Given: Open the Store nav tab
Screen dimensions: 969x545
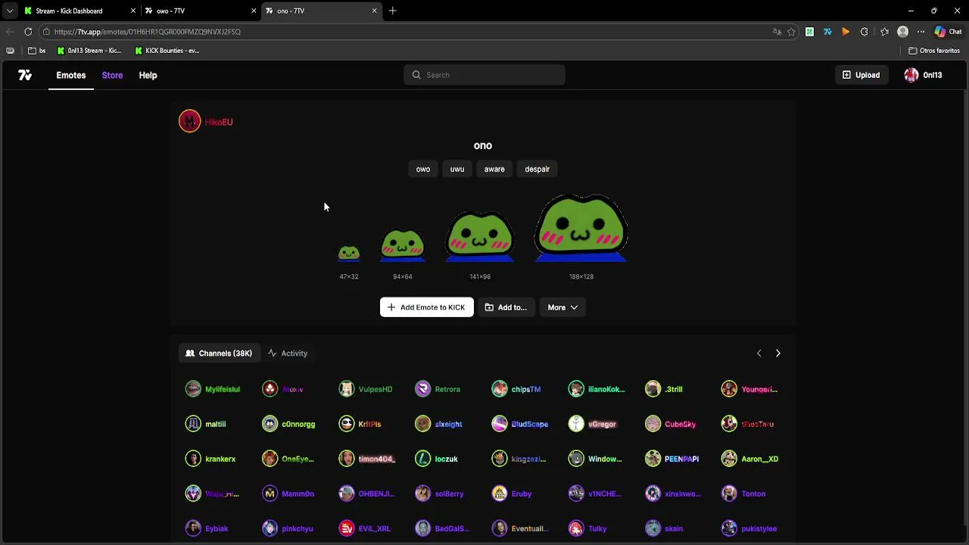Looking at the screenshot, I should point(112,75).
